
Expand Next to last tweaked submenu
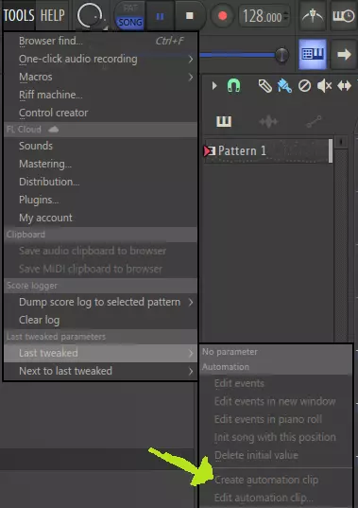tap(100, 371)
